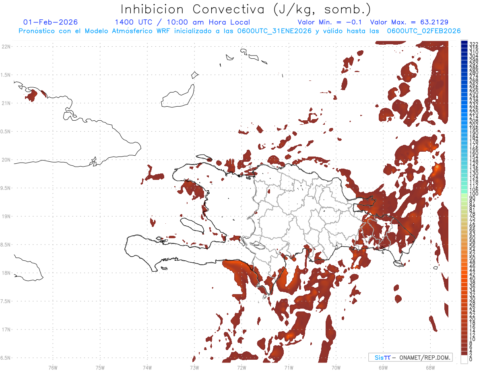Click the darkest blue swatch atop the color scale
483x373 pixels.
click(464, 43)
